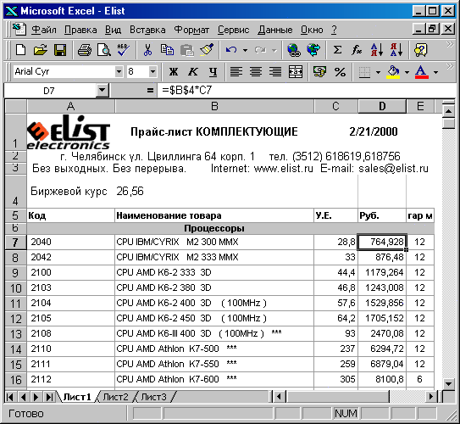This screenshot has height=424, width=460.
Task: Jump to the first sheet tab
Action: (10, 397)
